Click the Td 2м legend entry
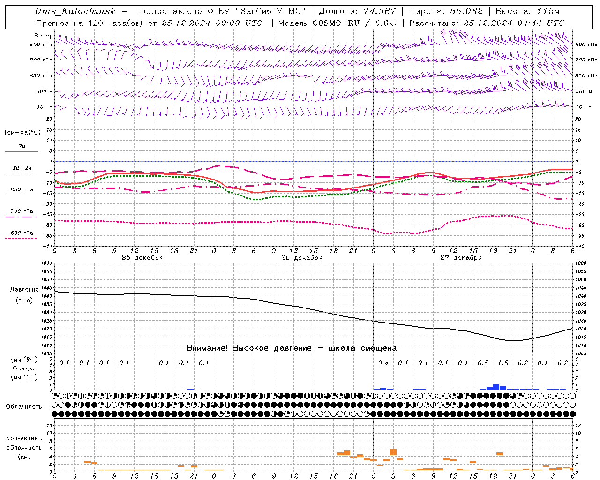This screenshot has height=480, width=600. point(22,168)
